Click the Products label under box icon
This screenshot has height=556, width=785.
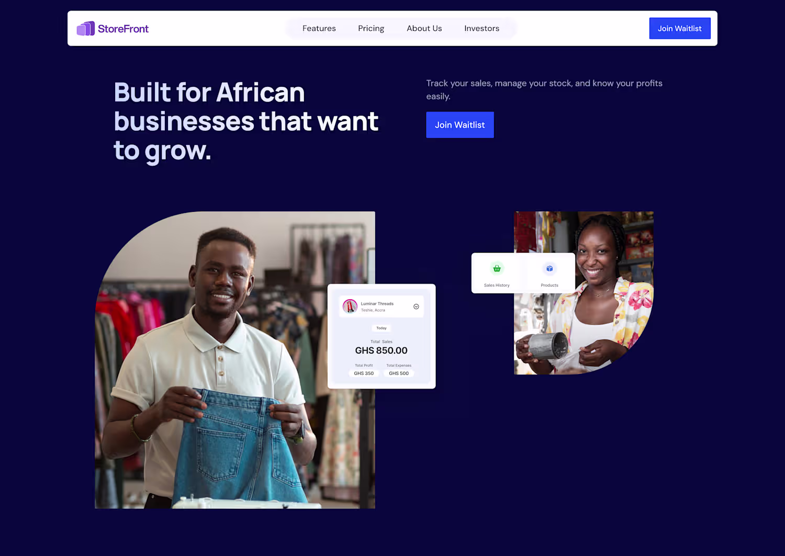(549, 286)
